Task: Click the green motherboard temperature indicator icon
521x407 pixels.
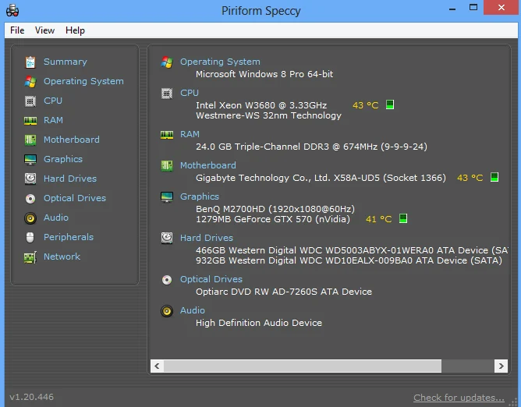Action: coord(494,177)
